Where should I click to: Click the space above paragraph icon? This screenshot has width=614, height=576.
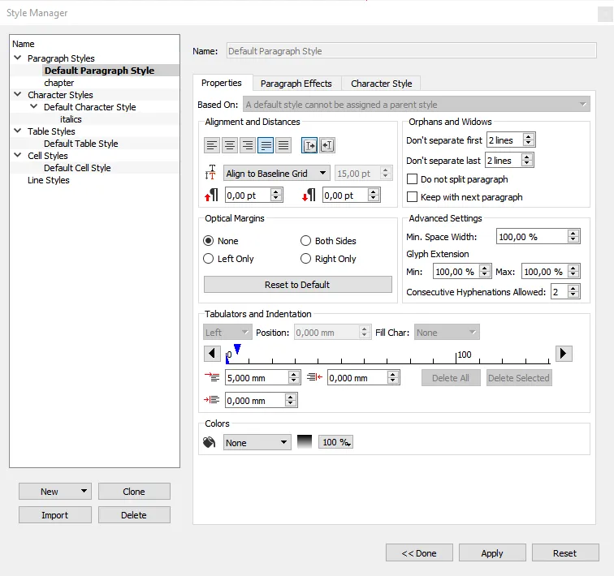pos(211,195)
